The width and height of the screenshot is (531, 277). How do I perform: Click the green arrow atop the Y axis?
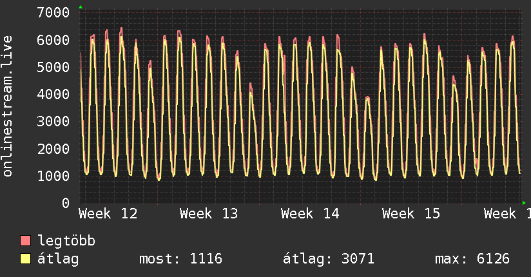tap(80, 7)
